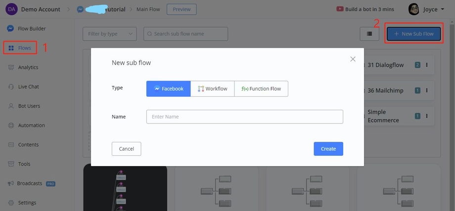The width and height of the screenshot is (455, 211).
Task: Select Facebook flow type
Action: pyautogui.click(x=169, y=88)
